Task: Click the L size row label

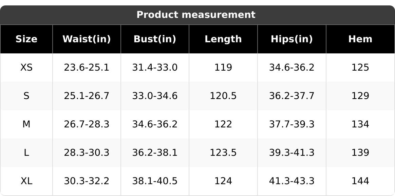Action: pos(26,153)
